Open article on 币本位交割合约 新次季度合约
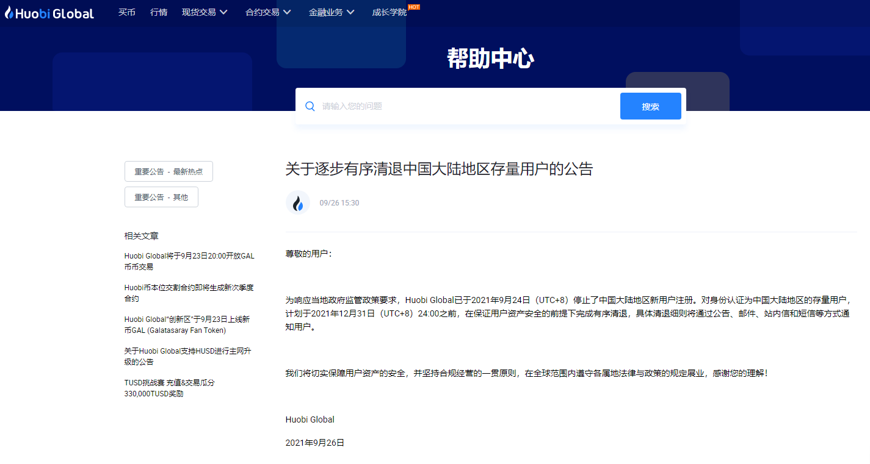This screenshot has width=870, height=464. pos(189,293)
